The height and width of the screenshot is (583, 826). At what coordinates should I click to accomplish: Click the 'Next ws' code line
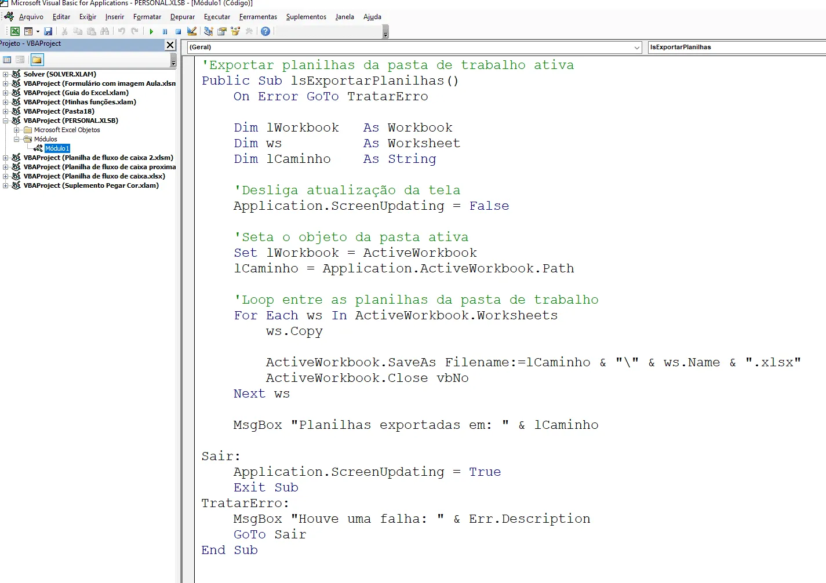click(261, 393)
